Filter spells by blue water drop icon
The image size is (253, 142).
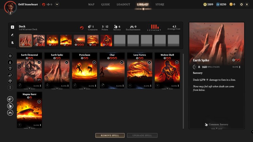coord(10,62)
